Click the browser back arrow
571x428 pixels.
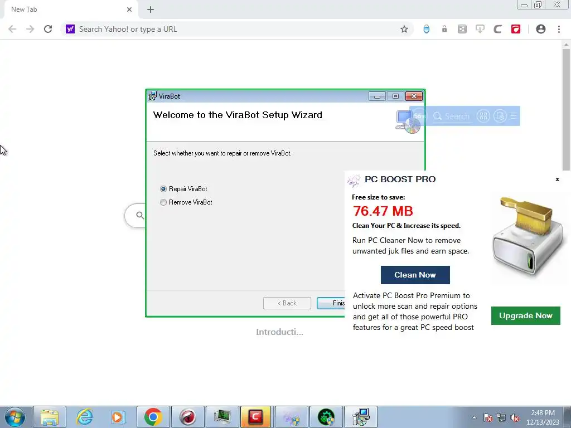12,29
